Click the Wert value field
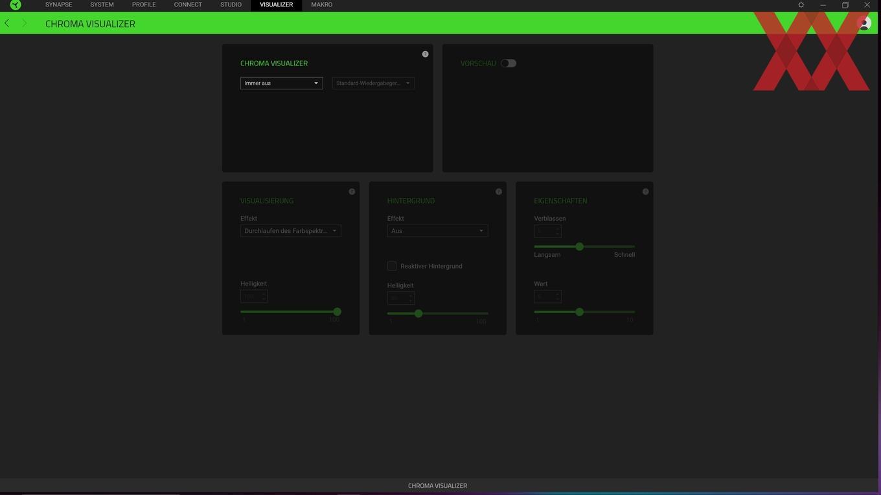This screenshot has width=881, height=495. pyautogui.click(x=547, y=296)
